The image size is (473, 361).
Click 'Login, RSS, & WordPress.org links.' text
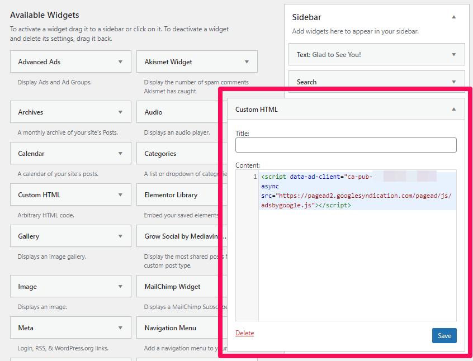(x=63, y=348)
